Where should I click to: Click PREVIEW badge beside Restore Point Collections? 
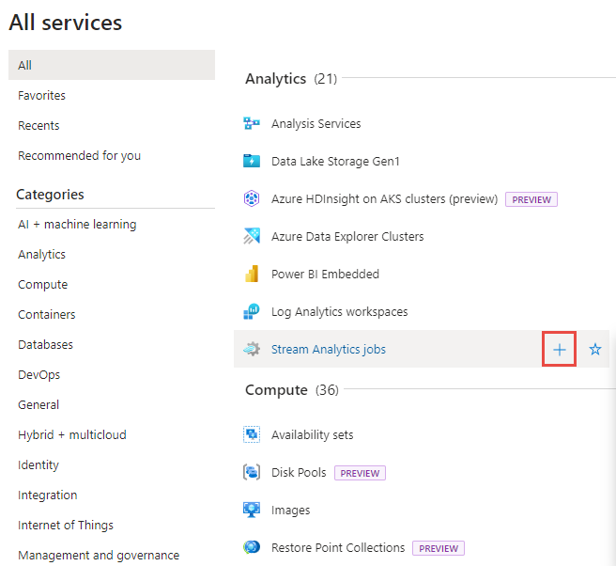(x=439, y=548)
